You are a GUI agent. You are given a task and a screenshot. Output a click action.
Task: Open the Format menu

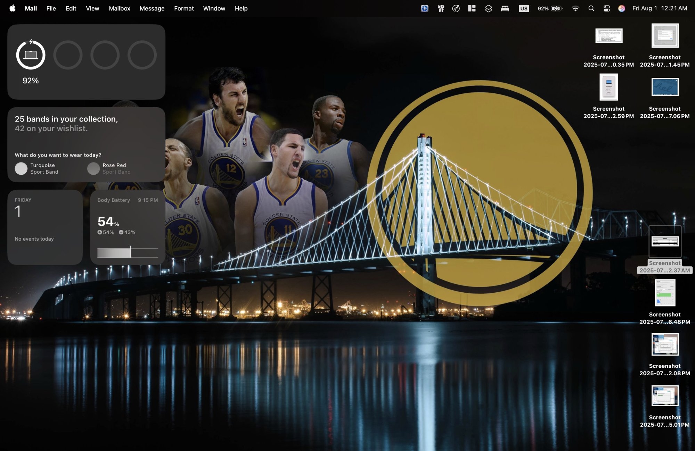coord(184,8)
